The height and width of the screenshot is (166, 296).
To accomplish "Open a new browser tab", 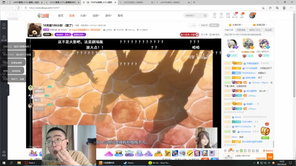I will (x=194, y=2).
